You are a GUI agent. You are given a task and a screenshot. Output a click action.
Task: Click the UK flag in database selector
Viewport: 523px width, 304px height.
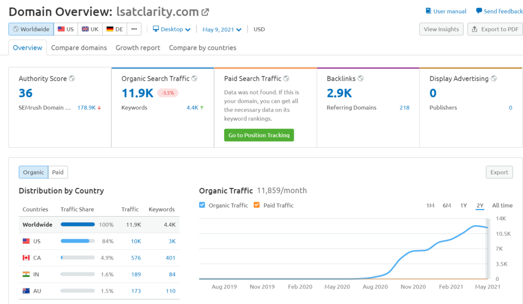(x=85, y=29)
